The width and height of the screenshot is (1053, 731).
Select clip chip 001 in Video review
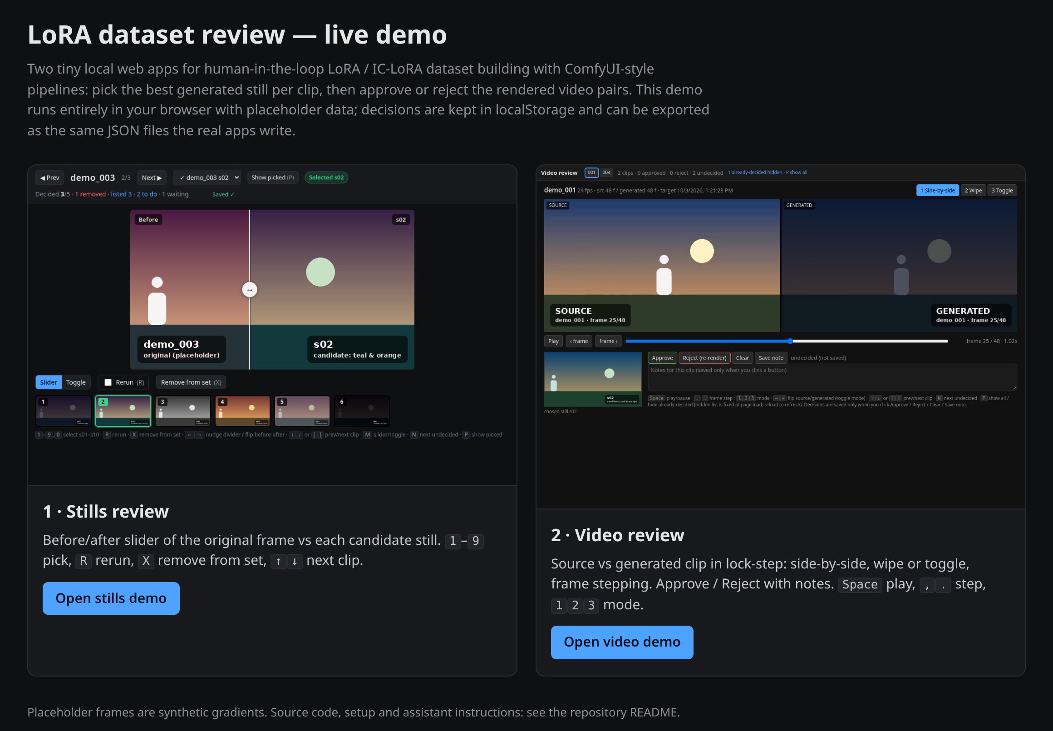[591, 173]
